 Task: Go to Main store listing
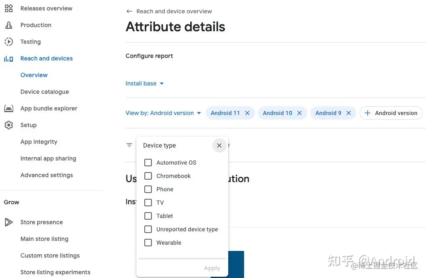(x=44, y=239)
